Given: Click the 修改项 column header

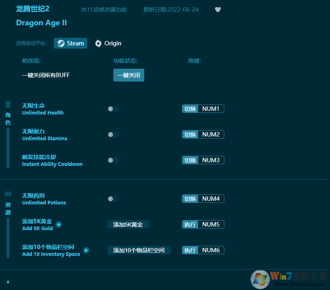Looking at the screenshot, I should tap(31, 61).
